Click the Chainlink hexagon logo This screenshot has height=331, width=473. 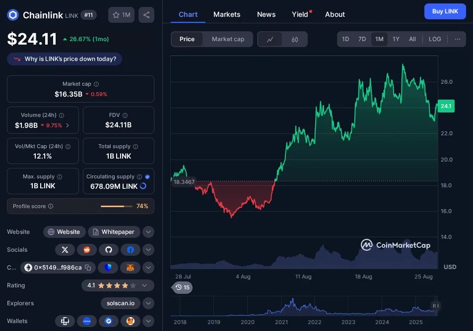pos(13,15)
